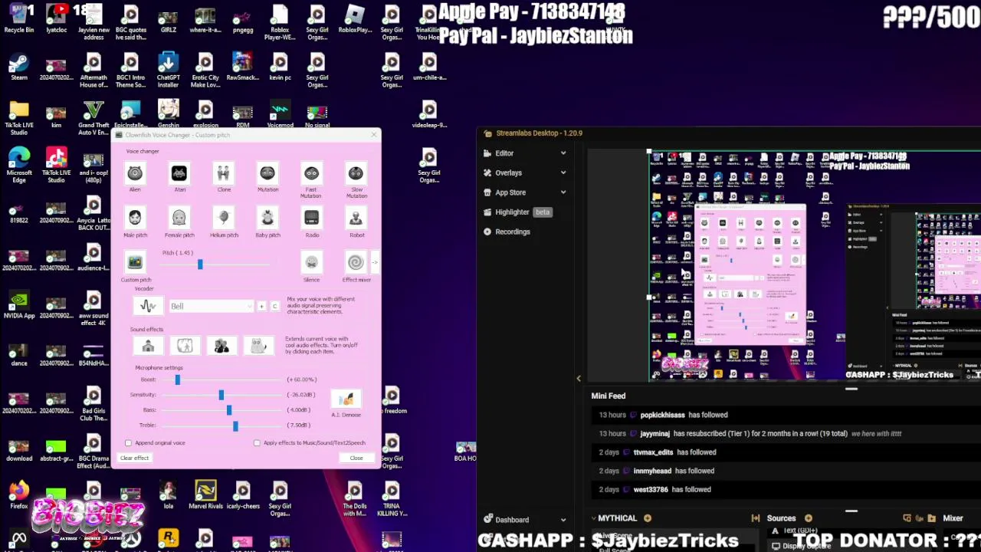Image resolution: width=981 pixels, height=552 pixels.
Task: Activate the Slow Mutation voice
Action: point(356,173)
